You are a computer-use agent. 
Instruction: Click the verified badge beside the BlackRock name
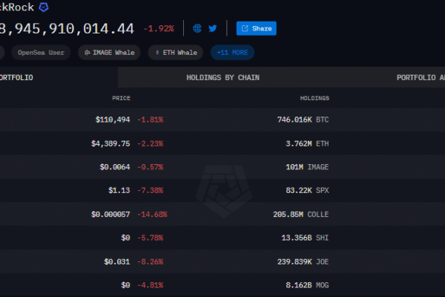click(x=44, y=7)
